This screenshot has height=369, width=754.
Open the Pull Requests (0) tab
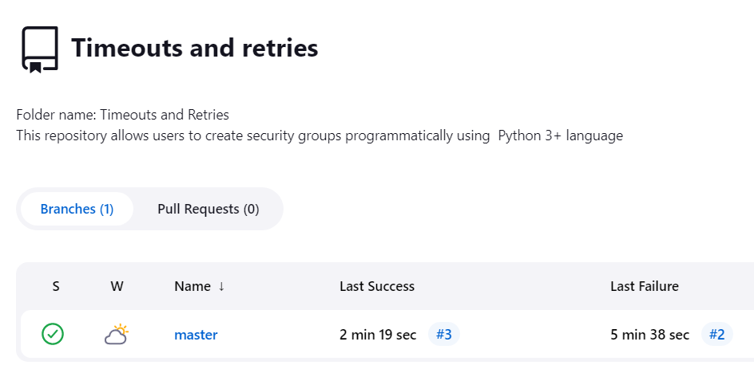tap(208, 209)
